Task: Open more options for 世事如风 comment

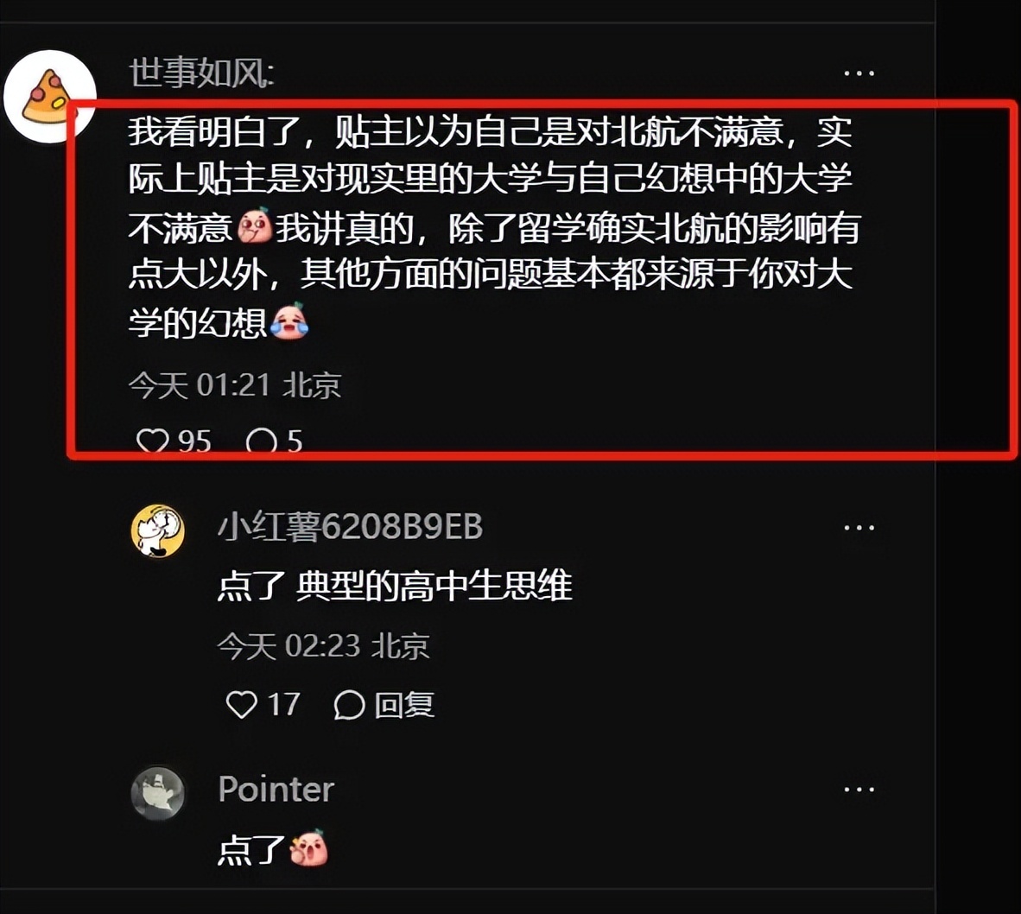Action: pyautogui.click(x=859, y=73)
